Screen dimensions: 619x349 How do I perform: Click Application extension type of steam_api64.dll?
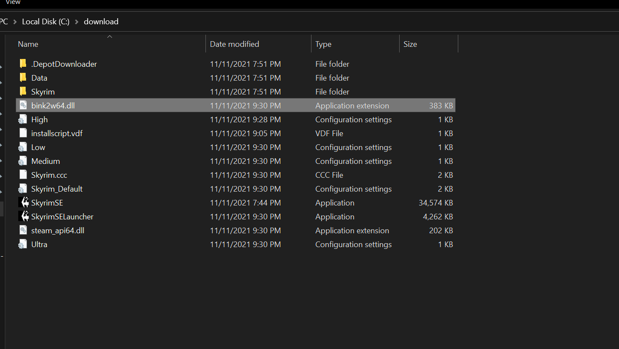pyautogui.click(x=352, y=231)
